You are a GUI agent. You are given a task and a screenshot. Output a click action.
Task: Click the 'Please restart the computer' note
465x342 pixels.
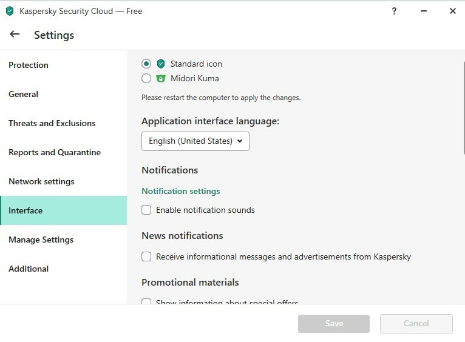point(221,98)
